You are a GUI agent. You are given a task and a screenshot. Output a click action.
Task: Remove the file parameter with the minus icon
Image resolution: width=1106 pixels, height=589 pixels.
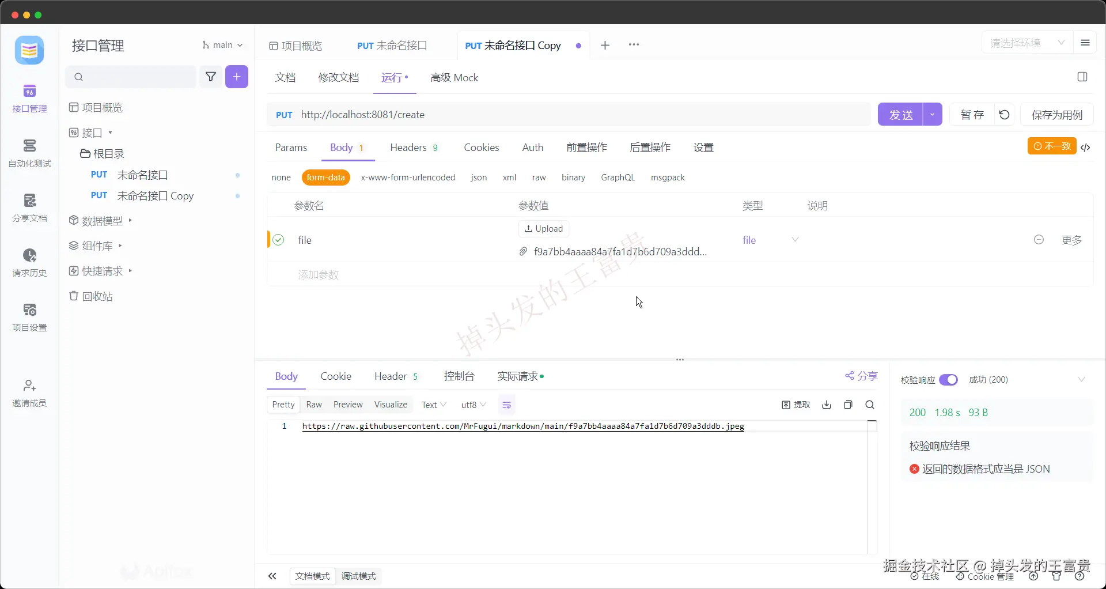[1039, 240]
